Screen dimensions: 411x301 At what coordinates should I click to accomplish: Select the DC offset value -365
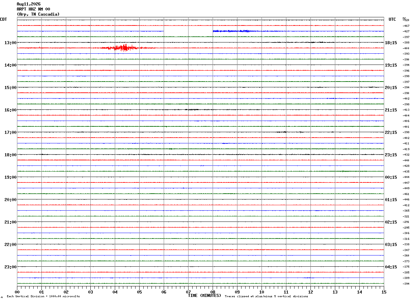(406, 211)
